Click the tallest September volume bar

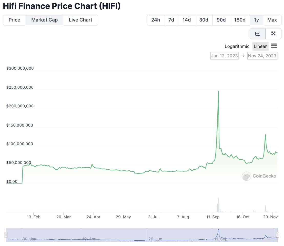pyautogui.click(x=219, y=205)
